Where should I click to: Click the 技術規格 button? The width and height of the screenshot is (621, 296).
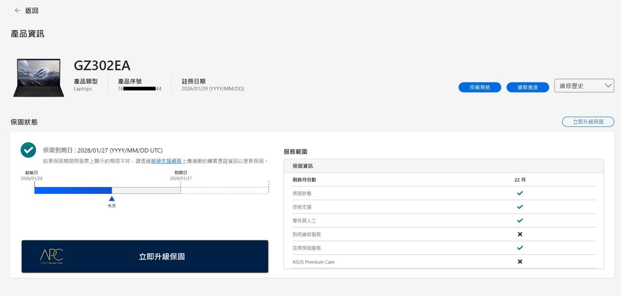[x=479, y=87]
